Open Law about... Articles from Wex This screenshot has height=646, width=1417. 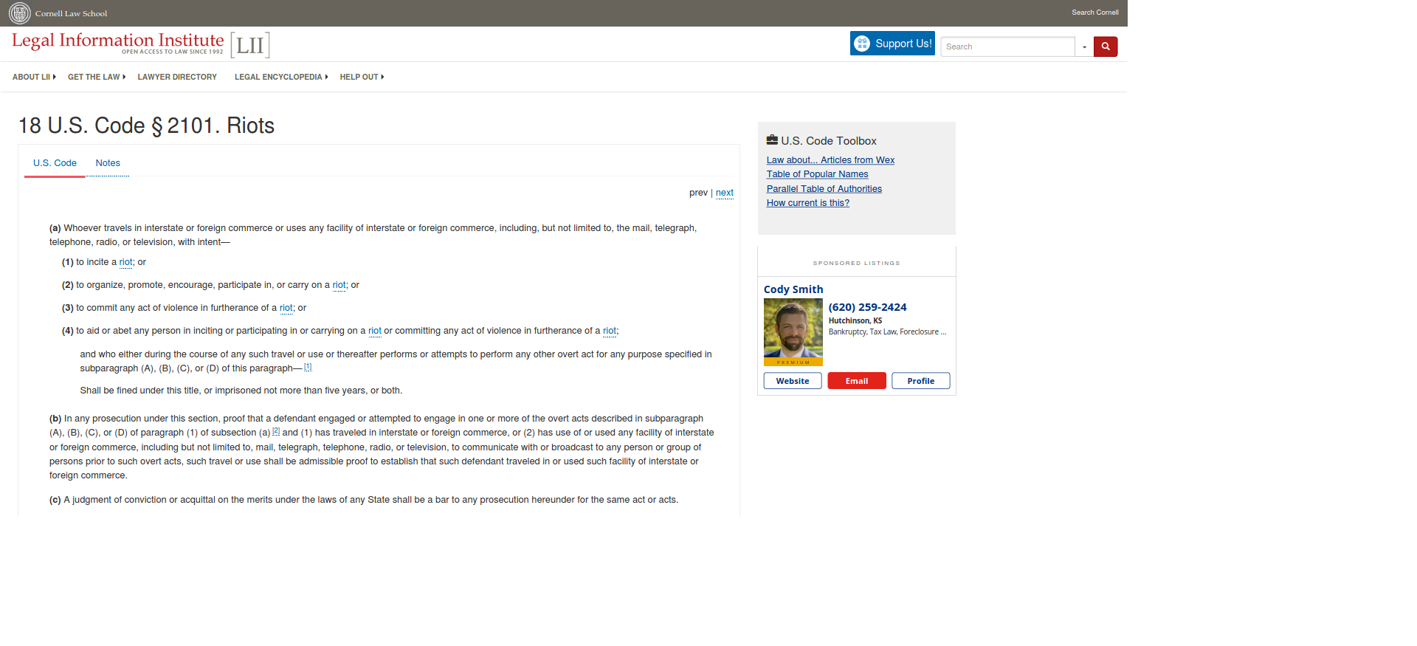coord(830,160)
